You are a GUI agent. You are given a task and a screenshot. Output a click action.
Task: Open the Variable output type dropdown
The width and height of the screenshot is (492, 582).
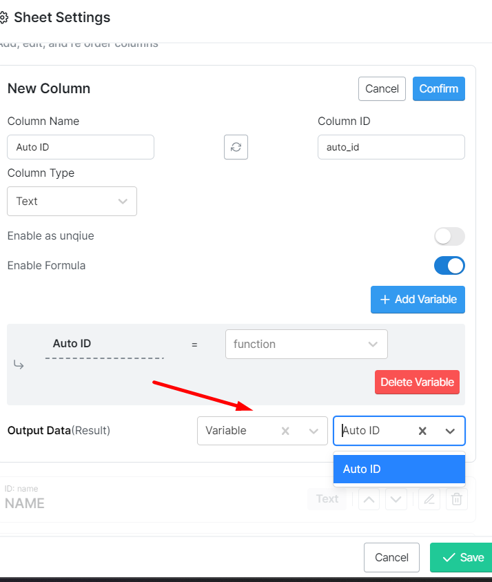314,431
